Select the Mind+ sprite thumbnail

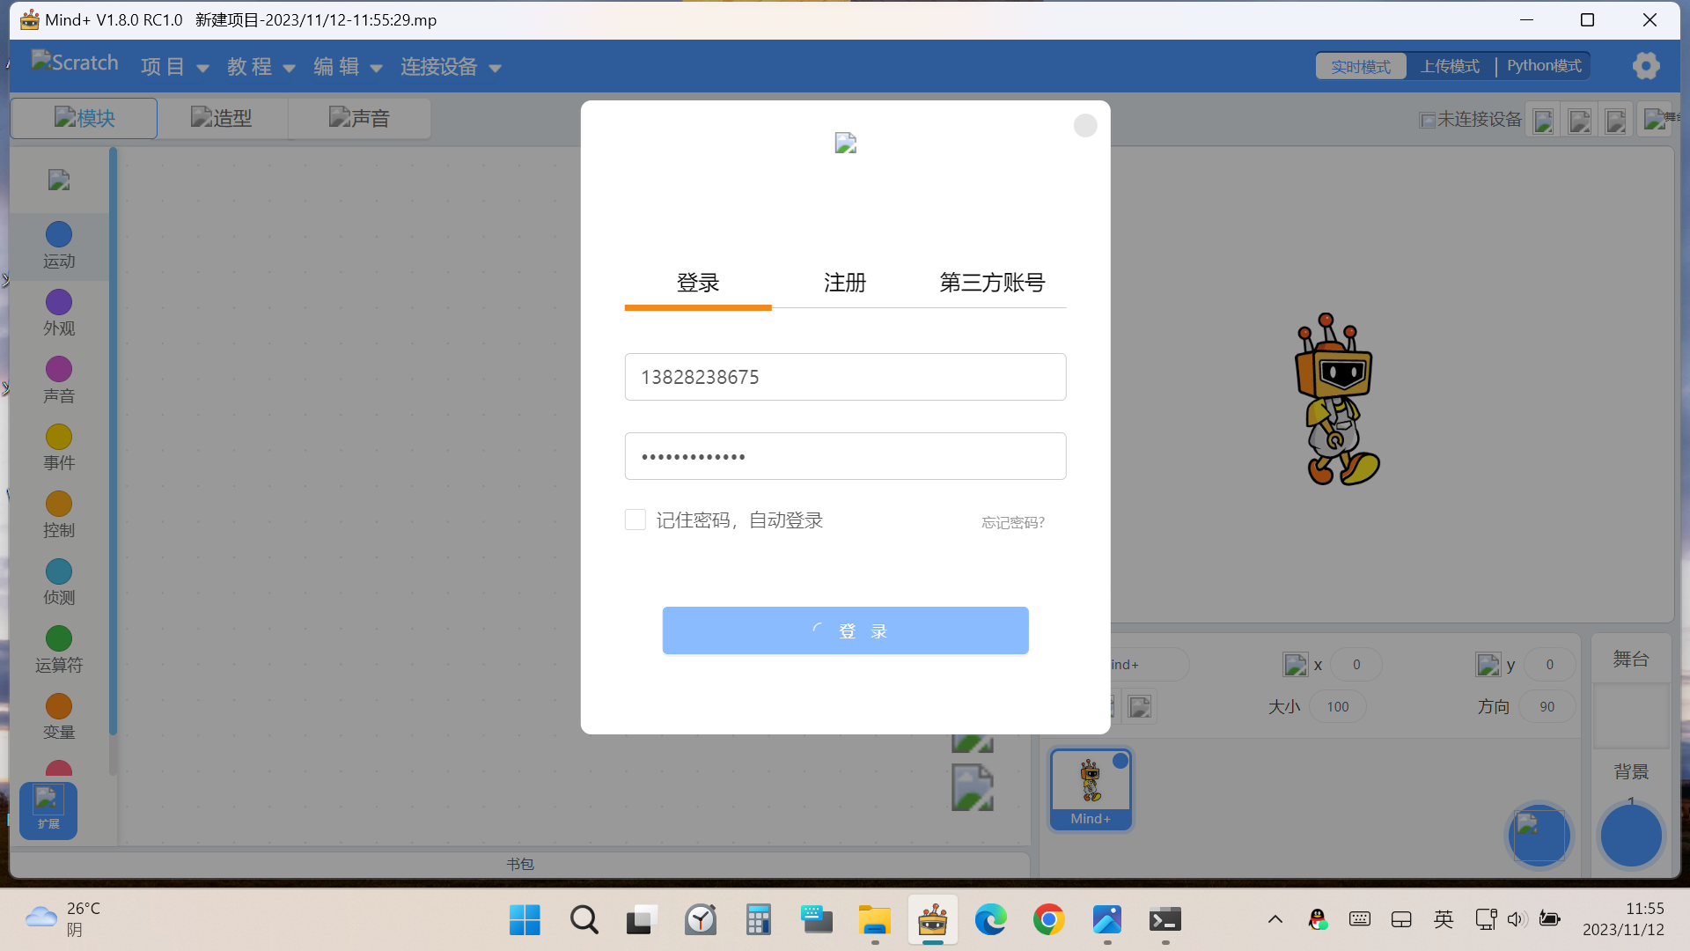pyautogui.click(x=1091, y=789)
